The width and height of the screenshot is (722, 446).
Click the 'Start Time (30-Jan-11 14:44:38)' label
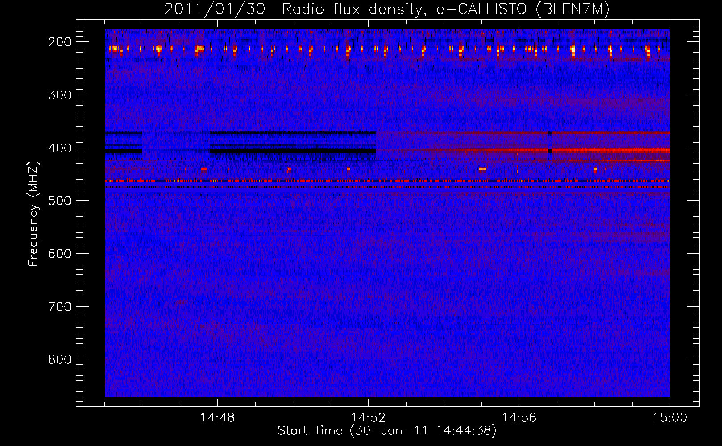click(387, 431)
